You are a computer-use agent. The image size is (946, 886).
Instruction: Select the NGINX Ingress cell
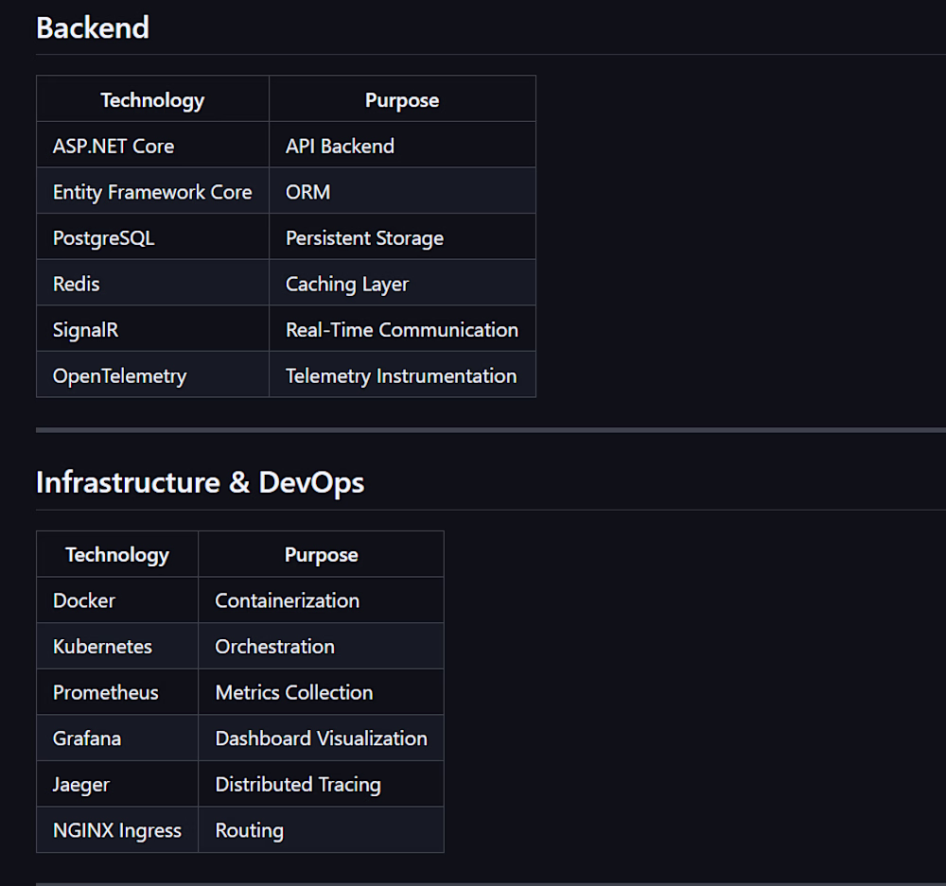point(117,829)
